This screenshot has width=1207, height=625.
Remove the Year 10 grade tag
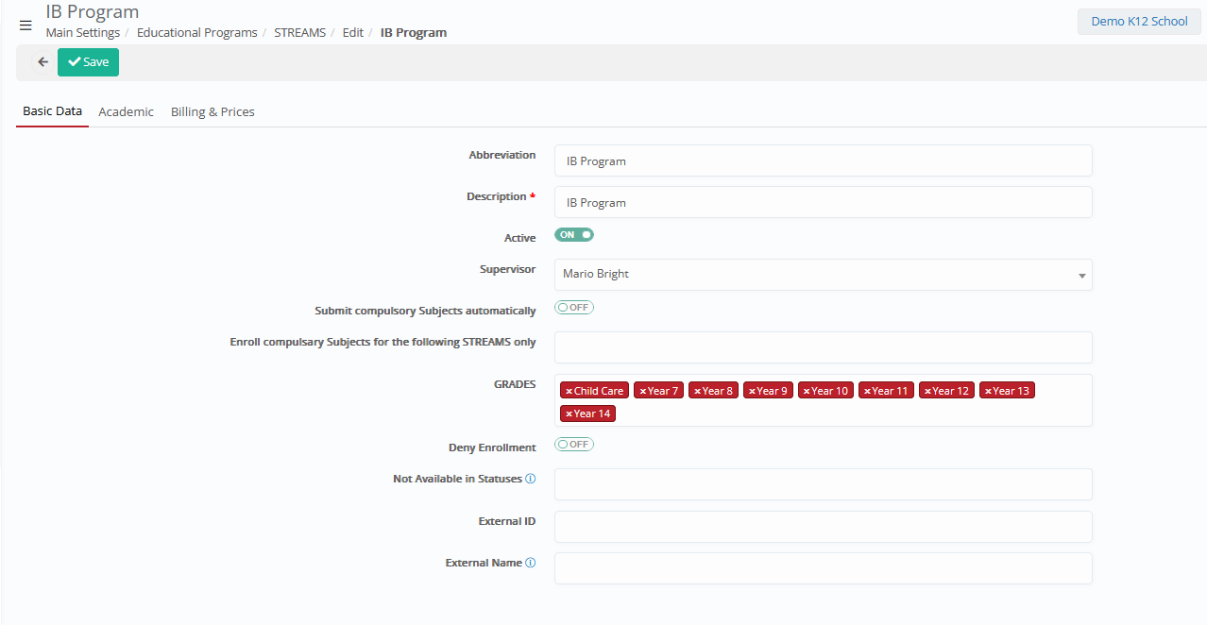click(x=807, y=391)
